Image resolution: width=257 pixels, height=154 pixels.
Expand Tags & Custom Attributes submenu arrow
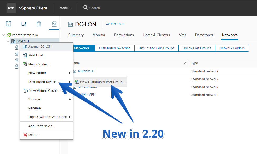(70, 117)
